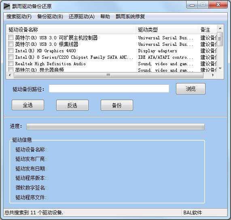Click the 备注 column header

(x=207, y=30)
